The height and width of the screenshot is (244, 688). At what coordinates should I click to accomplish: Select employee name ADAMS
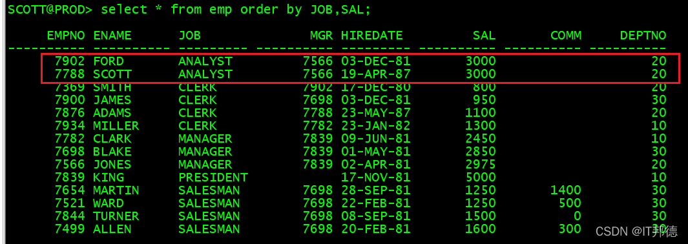click(112, 113)
